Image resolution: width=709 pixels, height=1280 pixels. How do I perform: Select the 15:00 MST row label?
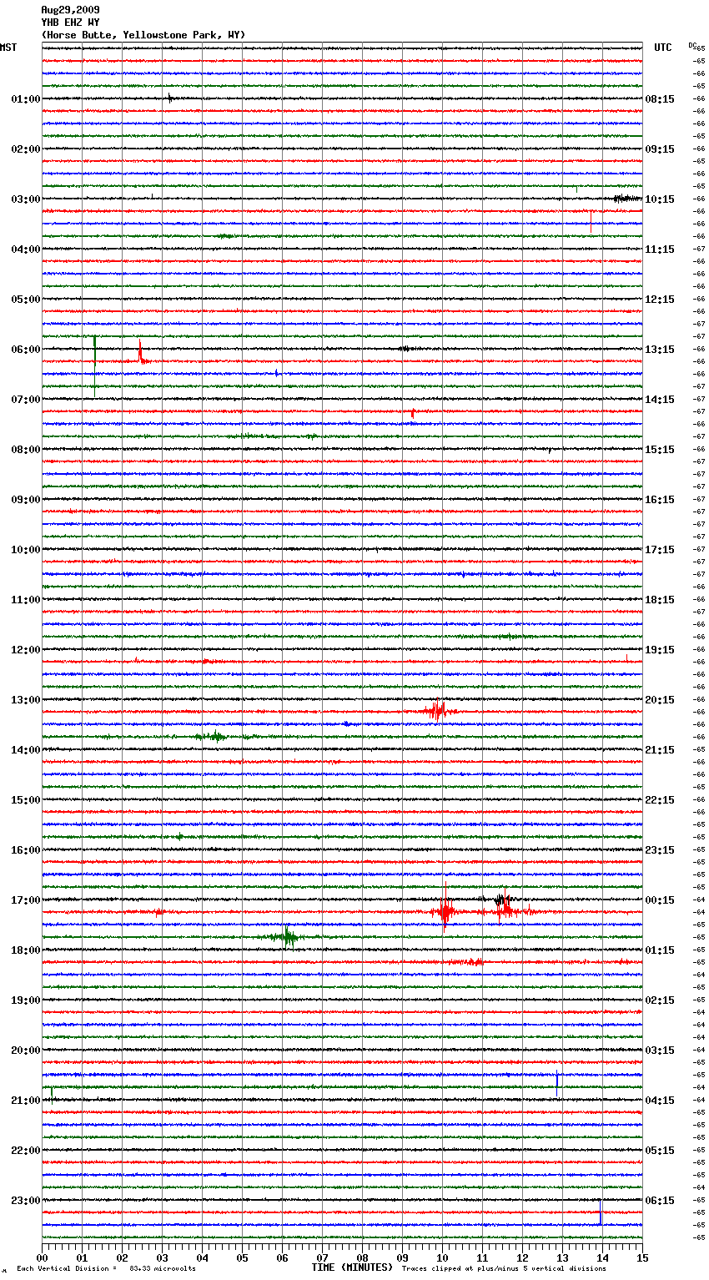coord(25,800)
